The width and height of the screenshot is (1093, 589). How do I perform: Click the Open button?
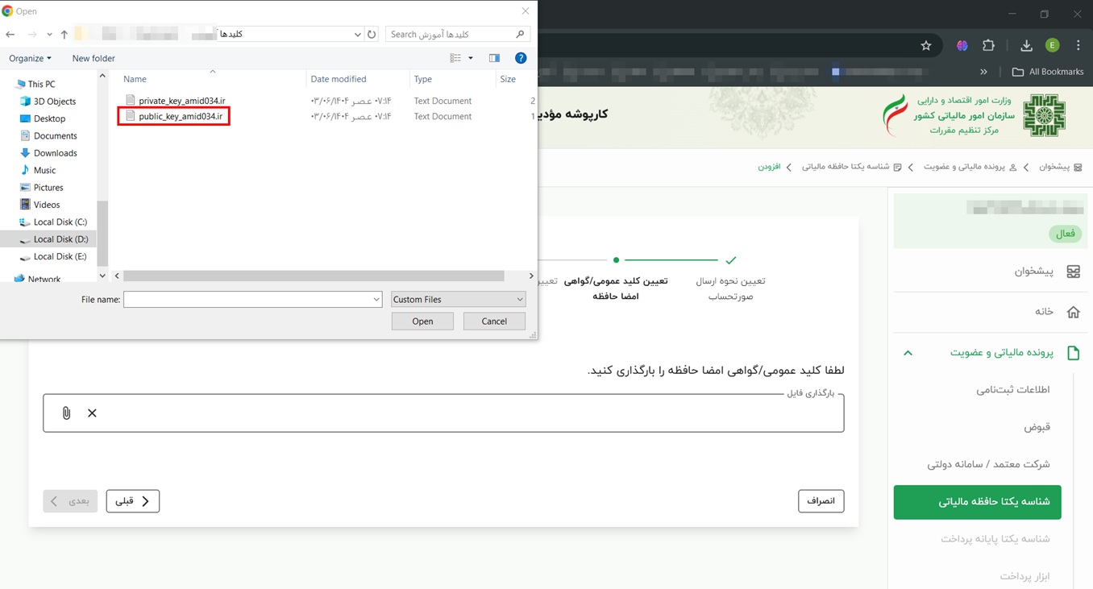(x=422, y=321)
